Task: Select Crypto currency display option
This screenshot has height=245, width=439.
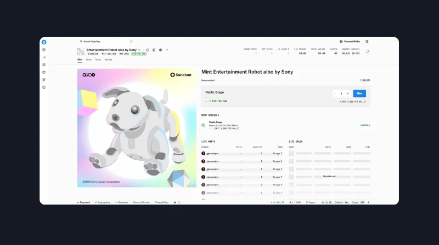Action: 354,202
